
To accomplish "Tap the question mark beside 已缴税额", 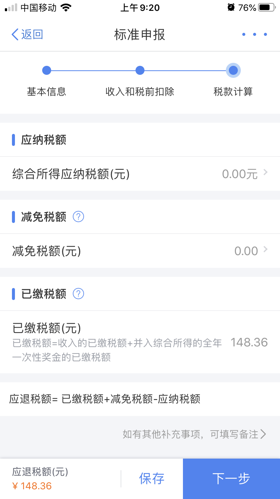I will coord(78,294).
